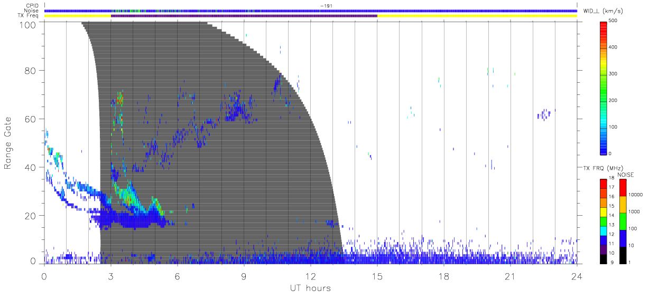This screenshot has height=299, width=649.
Task: Click the 6 tick on UT hours axis
Action: (178, 276)
